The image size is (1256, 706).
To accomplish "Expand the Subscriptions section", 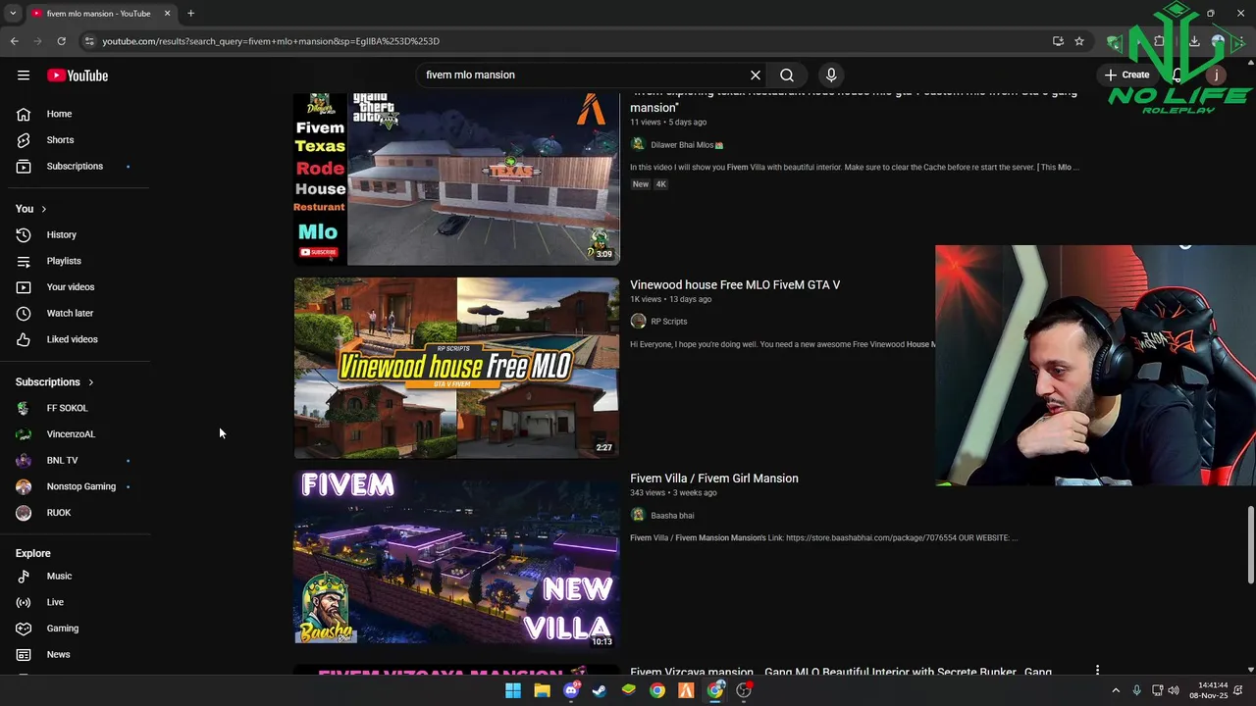I will pyautogui.click(x=55, y=382).
